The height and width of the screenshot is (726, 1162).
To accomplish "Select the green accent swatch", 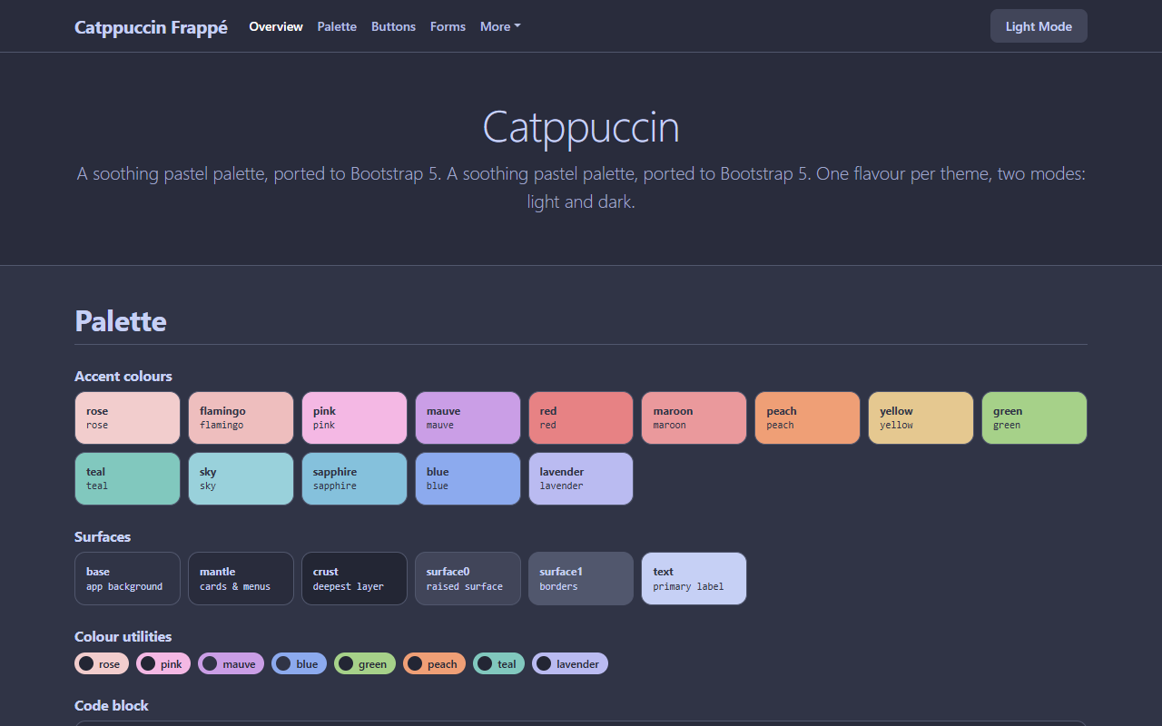I will pos(1035,418).
